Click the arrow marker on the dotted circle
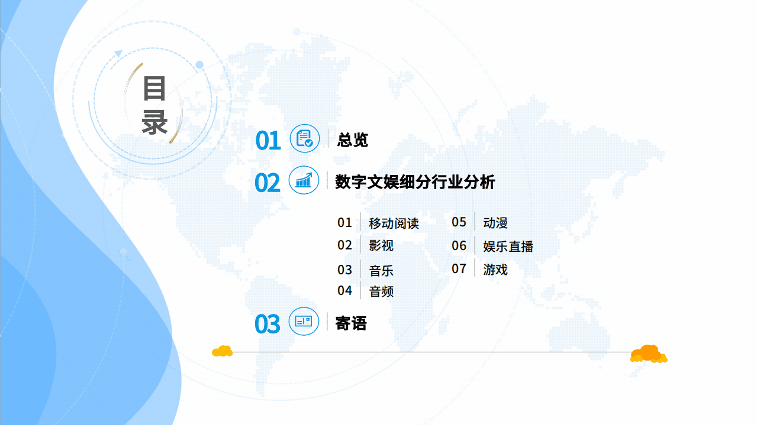This screenshot has height=425, width=757. tap(118, 53)
